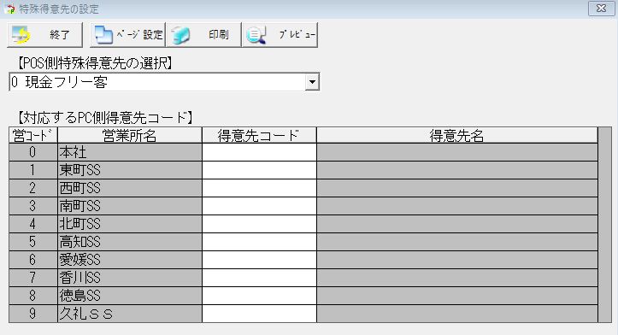
Task: Click 得意先コード cell for 本社
Action: point(259,152)
